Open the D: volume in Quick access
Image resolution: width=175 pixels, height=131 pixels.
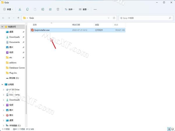[x=14, y=78]
